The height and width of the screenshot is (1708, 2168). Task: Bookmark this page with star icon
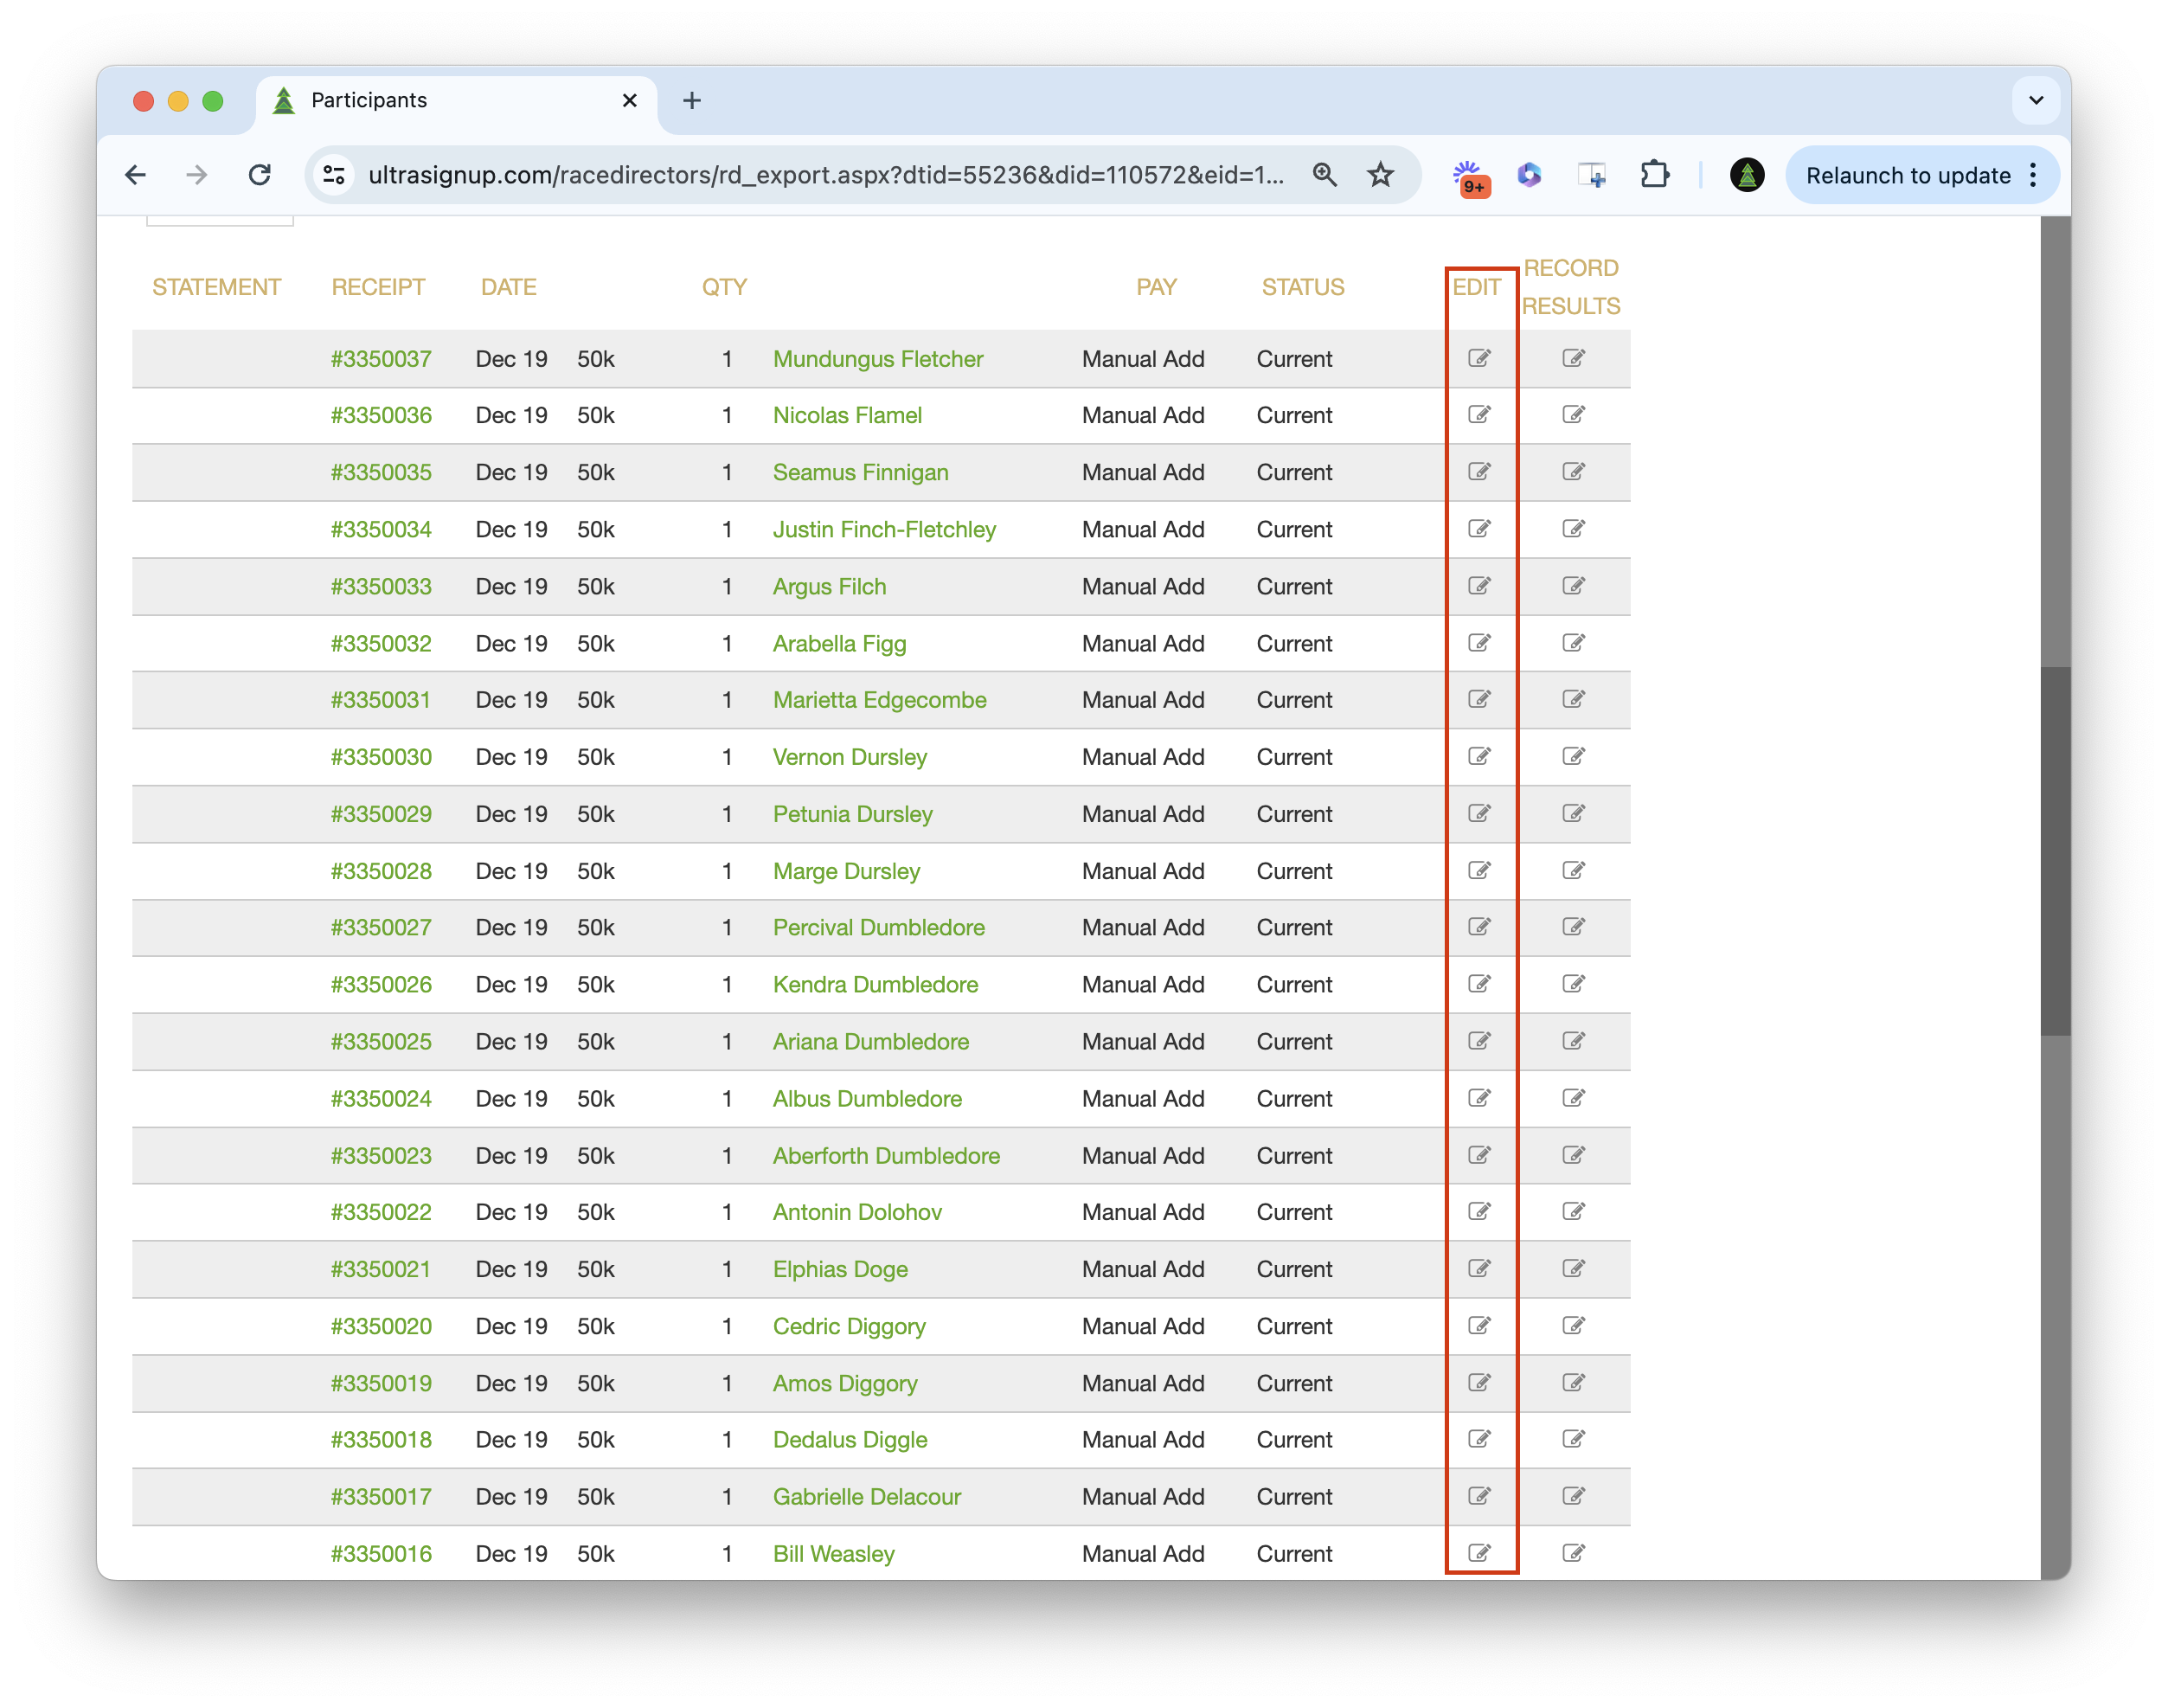1380,175
